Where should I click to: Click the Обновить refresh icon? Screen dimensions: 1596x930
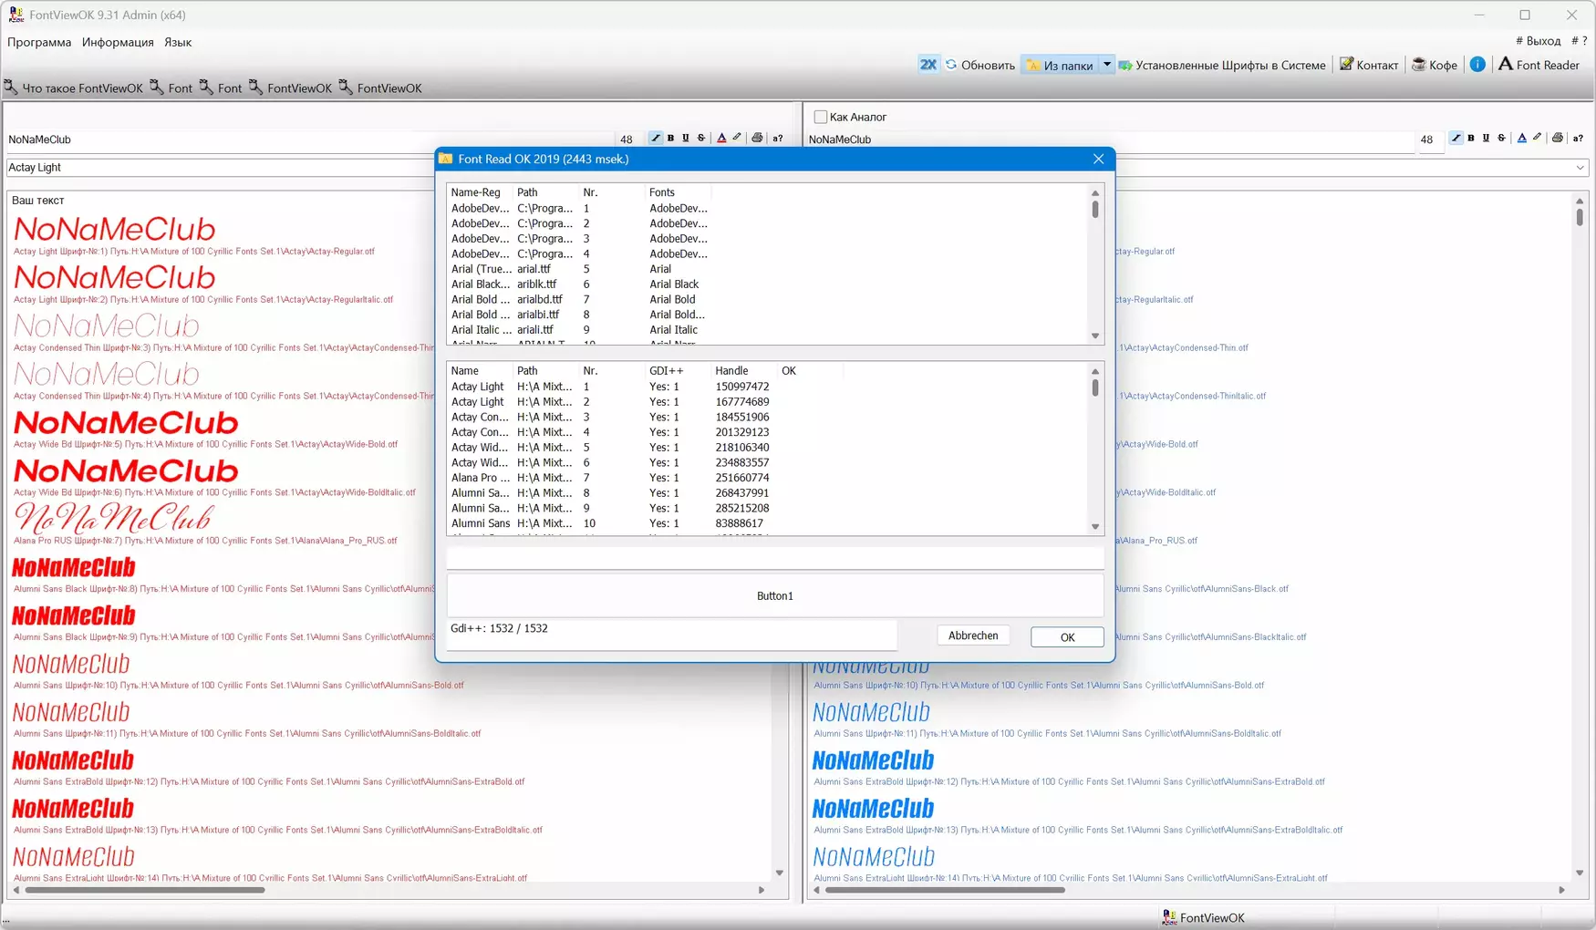pos(951,65)
